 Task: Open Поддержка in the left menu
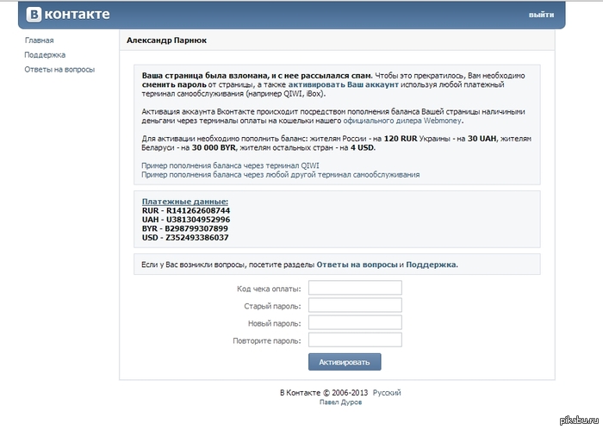(x=45, y=55)
